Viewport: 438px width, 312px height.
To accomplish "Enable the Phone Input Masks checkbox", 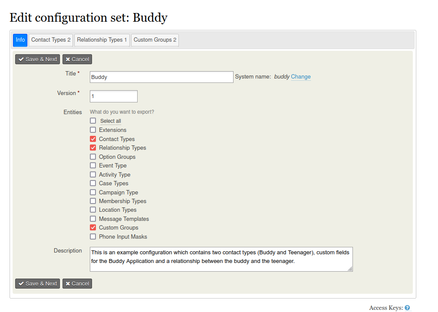I will 93,236.
